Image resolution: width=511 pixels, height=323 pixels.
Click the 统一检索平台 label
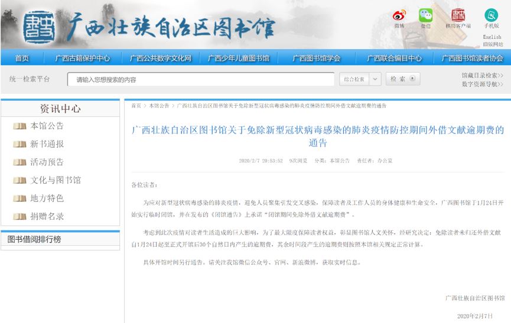tap(30, 79)
